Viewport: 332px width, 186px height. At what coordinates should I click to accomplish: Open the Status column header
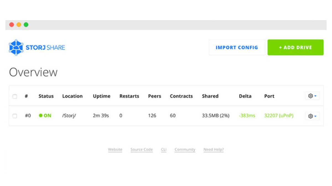tap(46, 96)
